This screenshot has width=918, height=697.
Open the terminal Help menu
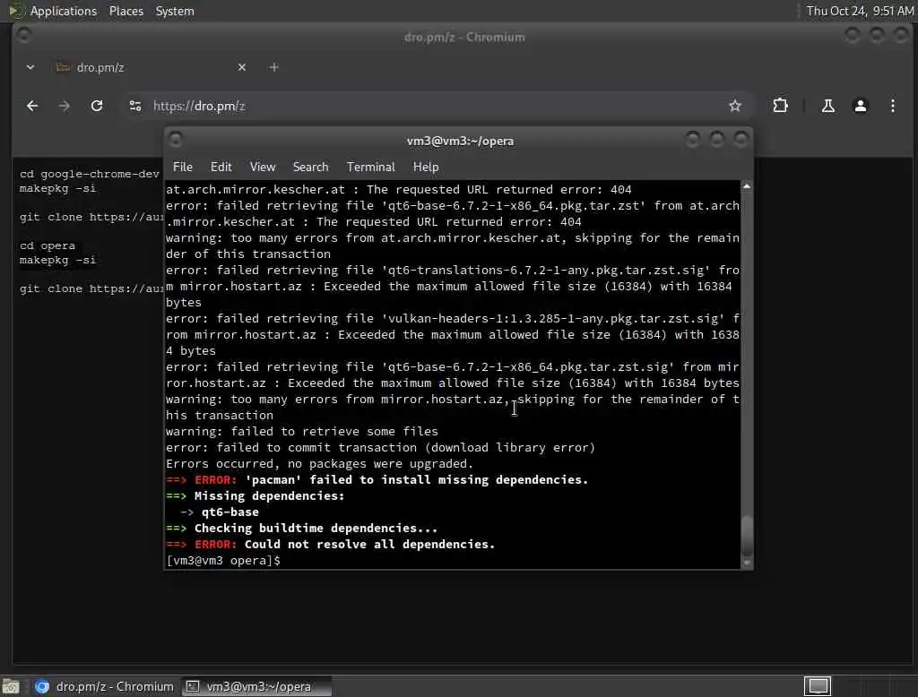[426, 167]
